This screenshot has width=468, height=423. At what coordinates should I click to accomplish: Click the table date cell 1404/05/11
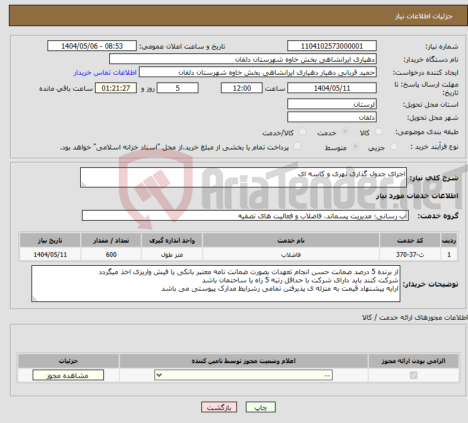tap(50, 255)
